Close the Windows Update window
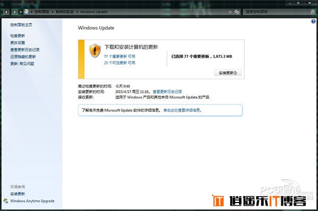The image size is (318, 211). pos(310,3)
